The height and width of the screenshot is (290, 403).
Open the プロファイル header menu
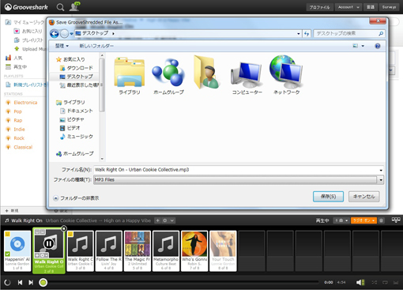319,7
